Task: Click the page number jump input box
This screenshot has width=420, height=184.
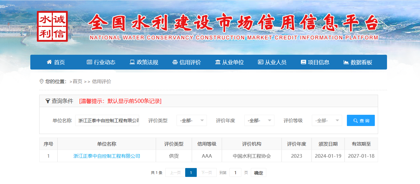Action: pyautogui.click(x=235, y=172)
